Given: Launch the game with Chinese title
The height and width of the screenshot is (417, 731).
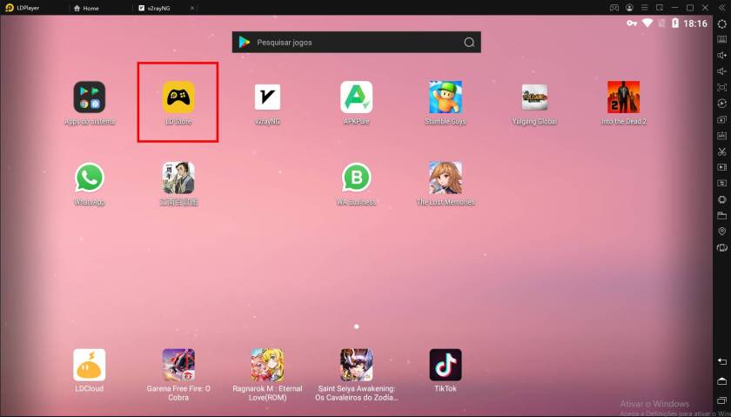Looking at the screenshot, I should click(x=178, y=178).
